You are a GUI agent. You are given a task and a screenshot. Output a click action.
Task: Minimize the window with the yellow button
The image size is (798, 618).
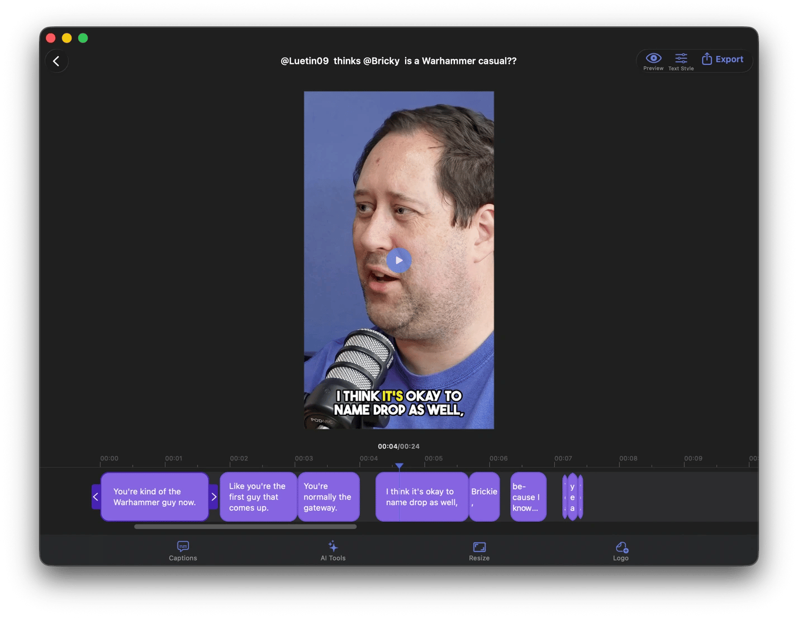coord(67,38)
